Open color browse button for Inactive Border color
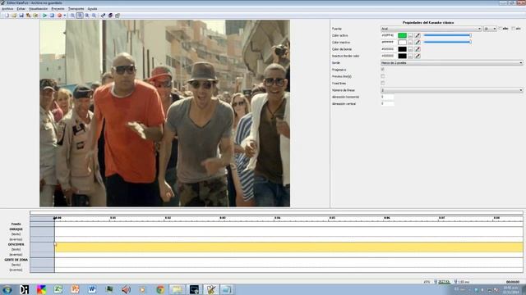526x295 pixels. [410, 56]
